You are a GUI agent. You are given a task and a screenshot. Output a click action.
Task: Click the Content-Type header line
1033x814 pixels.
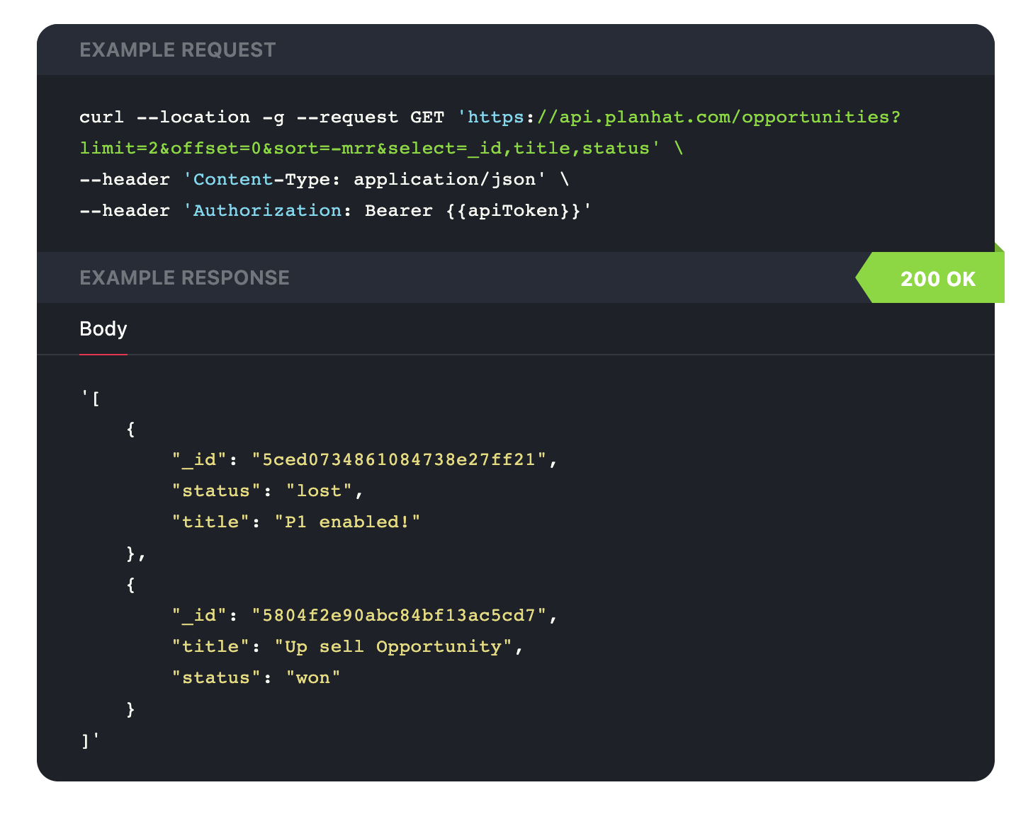[324, 180]
